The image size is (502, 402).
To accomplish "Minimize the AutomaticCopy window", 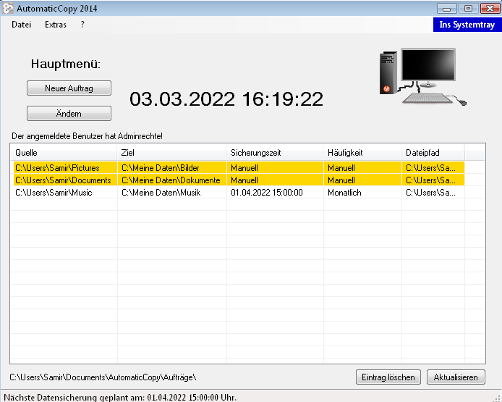I will [x=446, y=9].
